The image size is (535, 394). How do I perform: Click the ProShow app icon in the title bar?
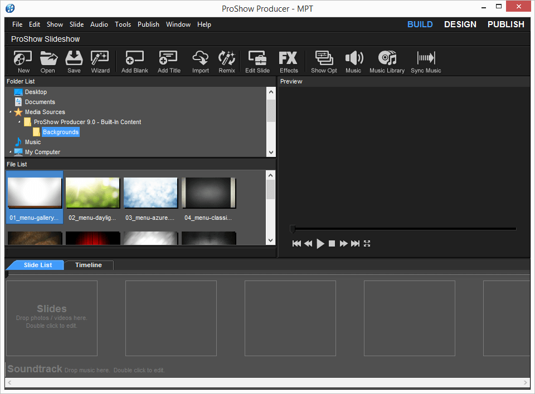click(x=10, y=8)
